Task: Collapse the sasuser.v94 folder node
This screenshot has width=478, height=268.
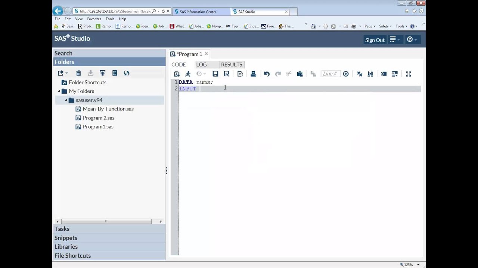Action: point(66,100)
